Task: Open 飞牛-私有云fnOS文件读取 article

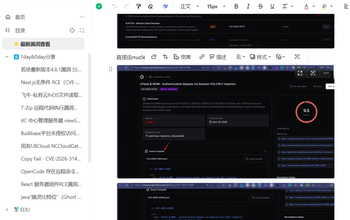Action: coord(52,95)
